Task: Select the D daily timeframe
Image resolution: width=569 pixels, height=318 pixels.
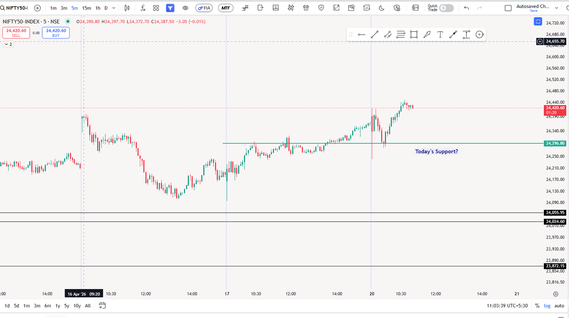Action: click(x=106, y=8)
